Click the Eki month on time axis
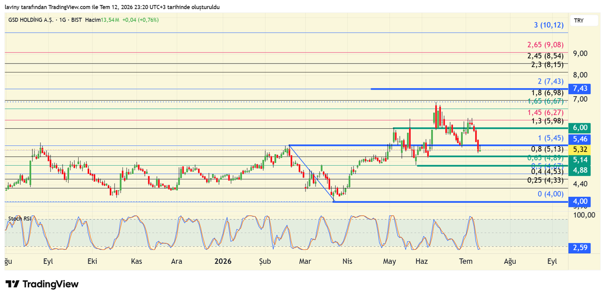 coord(92,261)
